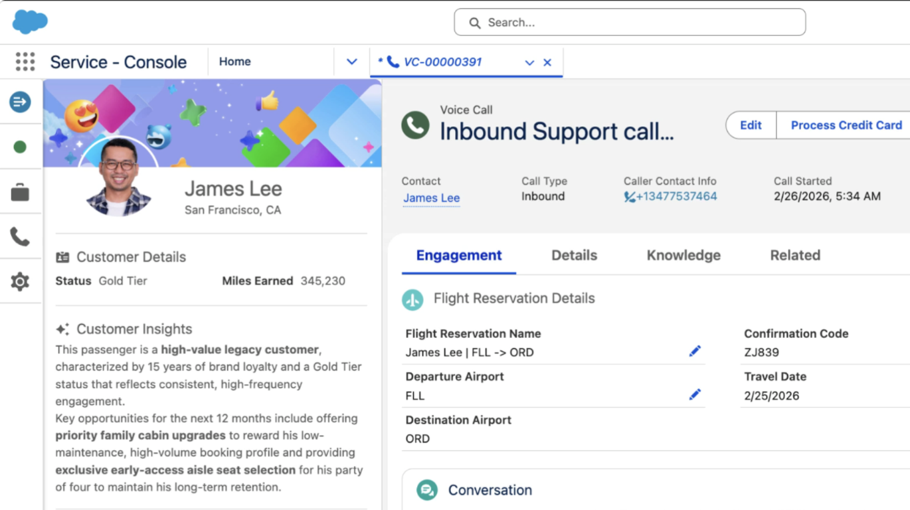Open the App Launcher grid icon

pyautogui.click(x=25, y=62)
